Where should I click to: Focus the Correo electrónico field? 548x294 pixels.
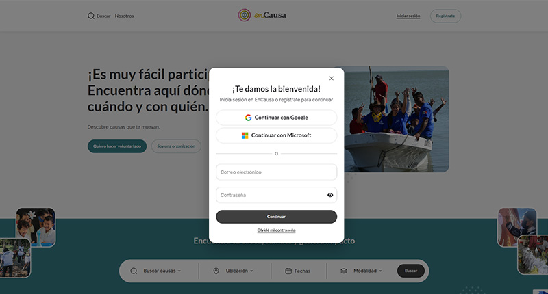pos(276,172)
